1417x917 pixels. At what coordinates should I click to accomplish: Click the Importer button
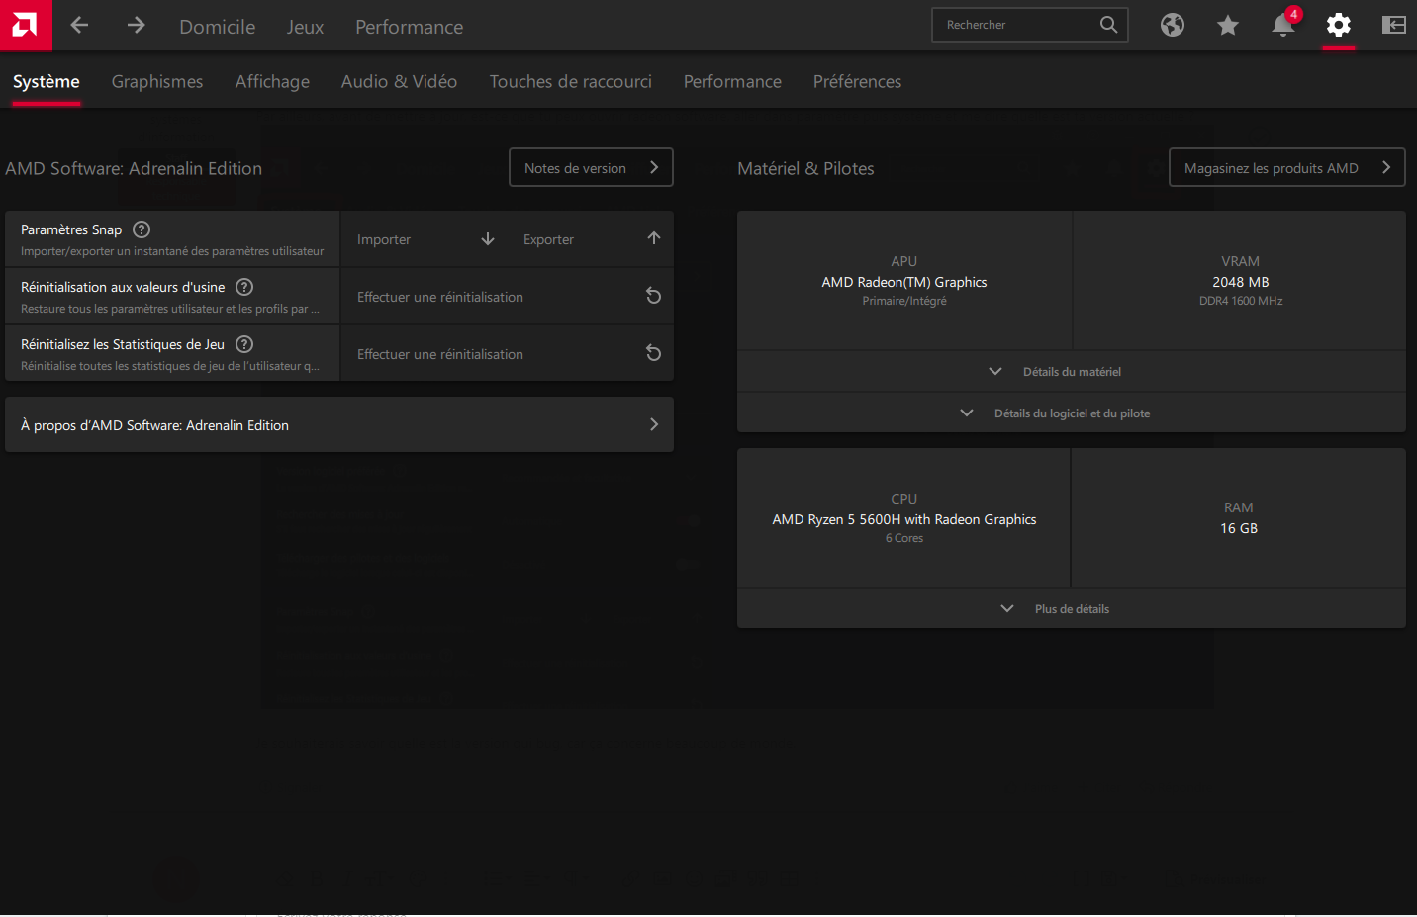424,239
